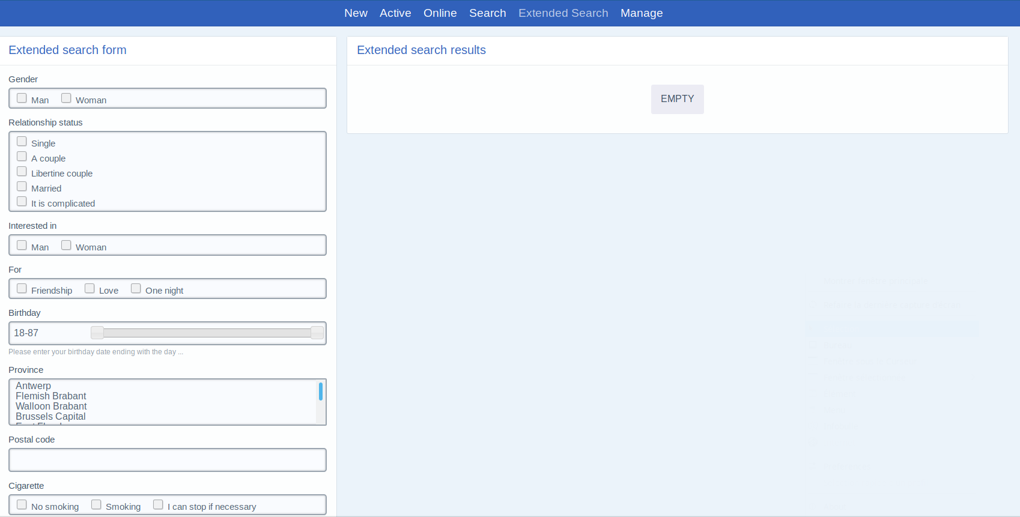Click the right handle of Birthday slider
Screen dimensions: 1020x517
317,333
